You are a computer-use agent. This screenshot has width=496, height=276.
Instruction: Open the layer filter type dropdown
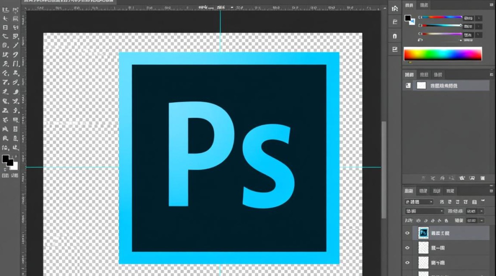point(419,202)
